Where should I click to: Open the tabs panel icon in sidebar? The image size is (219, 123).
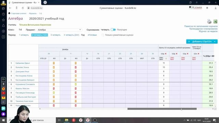tap(3, 9)
